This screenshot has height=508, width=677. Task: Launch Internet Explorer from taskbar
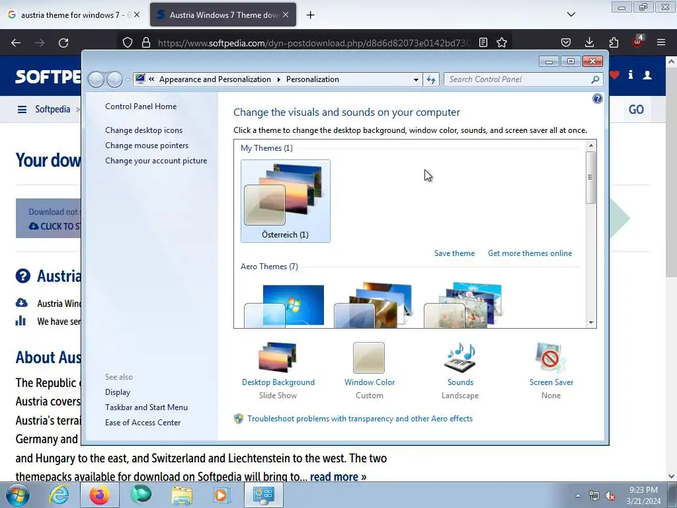tap(59, 495)
